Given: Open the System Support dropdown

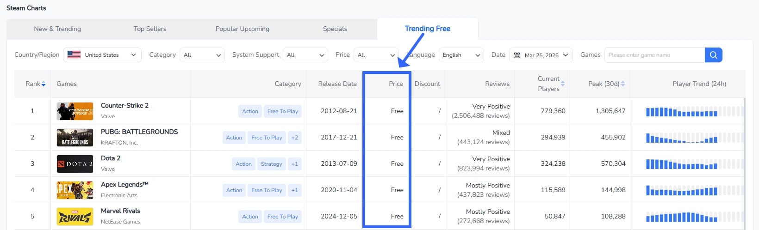Looking at the screenshot, I should (x=305, y=55).
